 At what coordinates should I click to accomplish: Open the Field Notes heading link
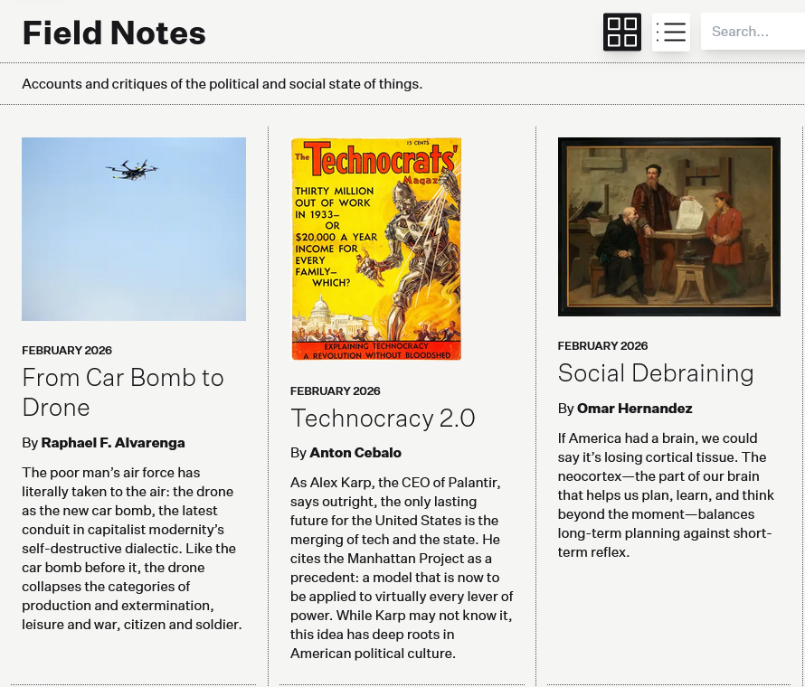[x=114, y=33]
